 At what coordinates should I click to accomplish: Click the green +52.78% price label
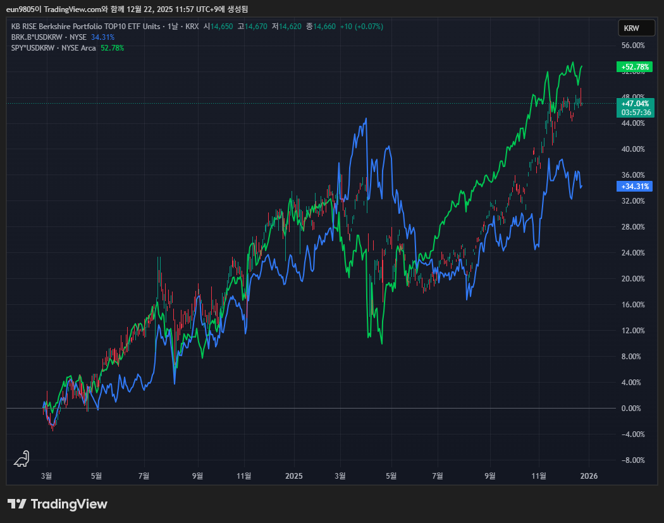click(x=635, y=67)
